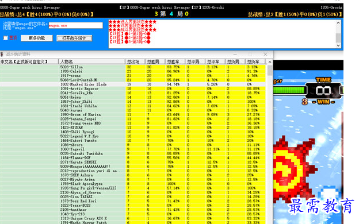Select row 5026-Killua

tap(133, 67)
